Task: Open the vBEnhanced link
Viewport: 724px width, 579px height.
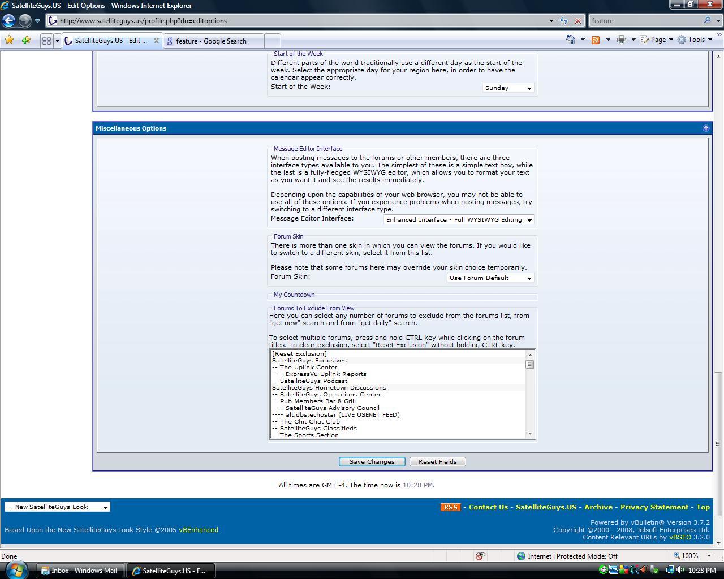Action: click(199, 530)
